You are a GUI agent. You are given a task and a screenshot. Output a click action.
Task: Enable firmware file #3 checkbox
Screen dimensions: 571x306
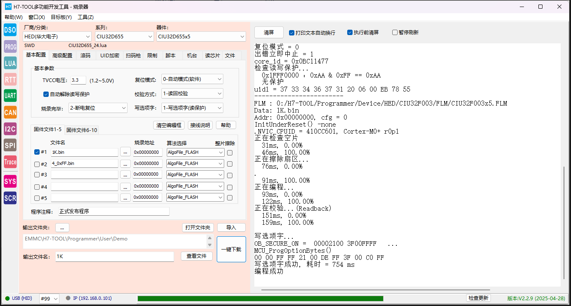(x=37, y=175)
